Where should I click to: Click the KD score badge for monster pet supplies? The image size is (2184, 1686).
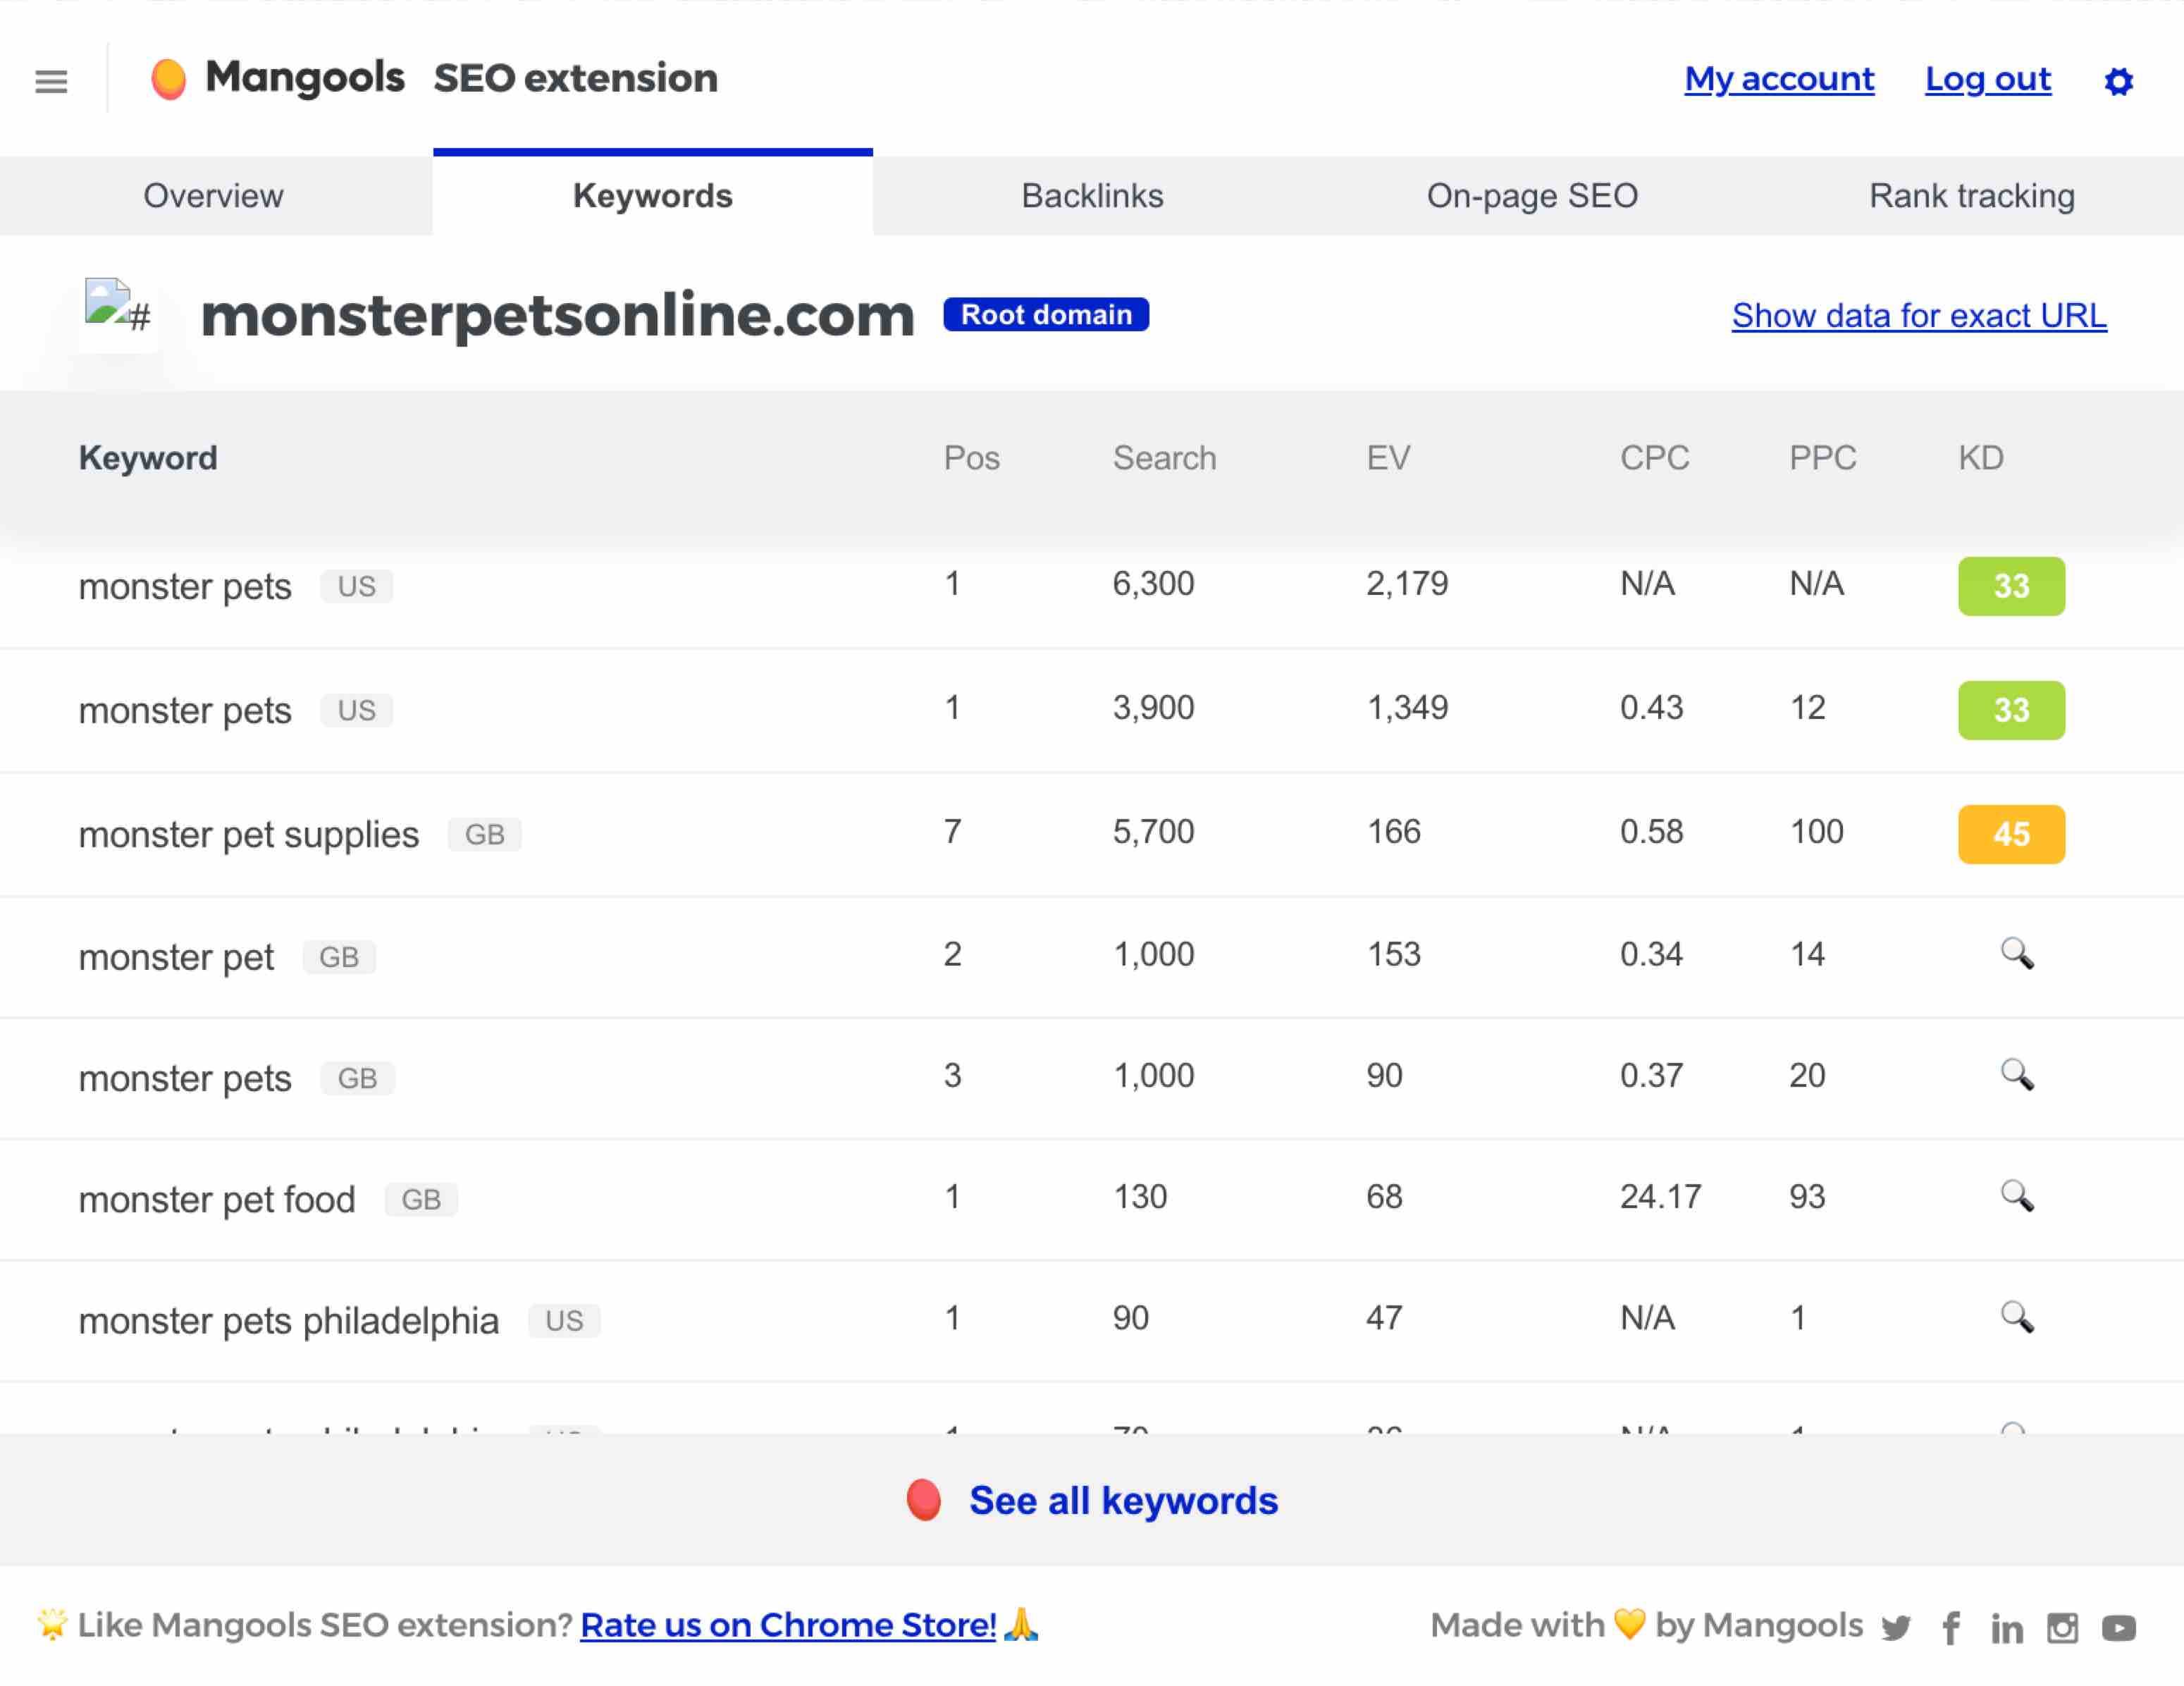[2011, 832]
